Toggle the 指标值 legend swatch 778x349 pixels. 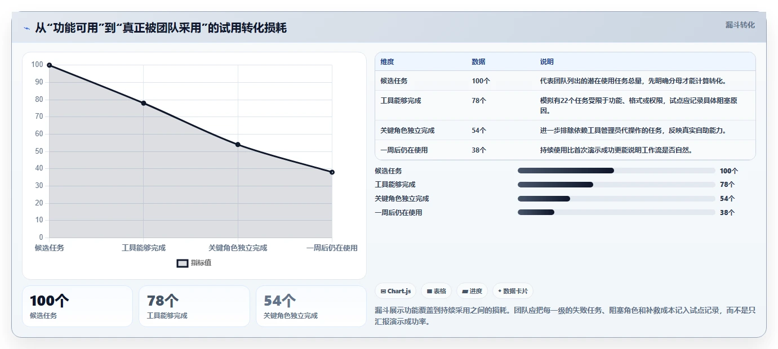pyautogui.click(x=183, y=263)
